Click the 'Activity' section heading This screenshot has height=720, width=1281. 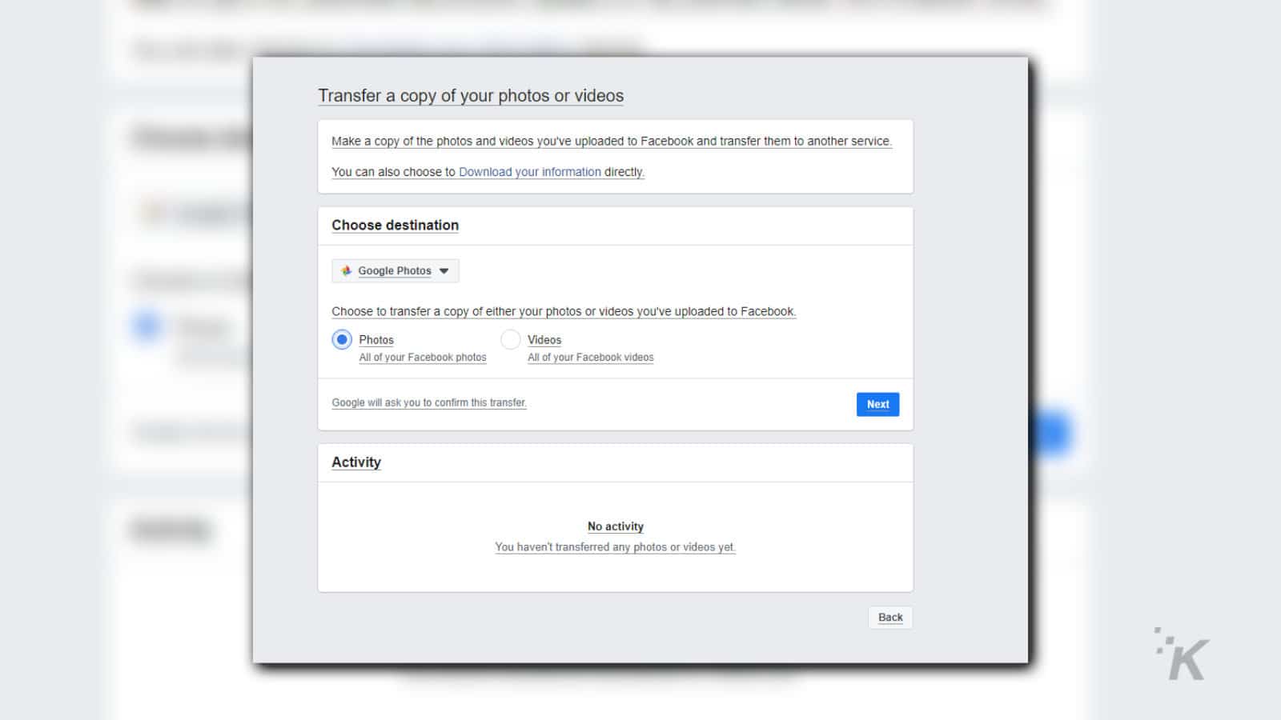(x=356, y=462)
